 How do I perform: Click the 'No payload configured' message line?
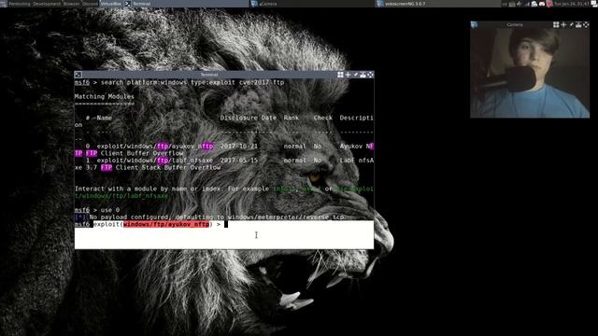(209, 217)
